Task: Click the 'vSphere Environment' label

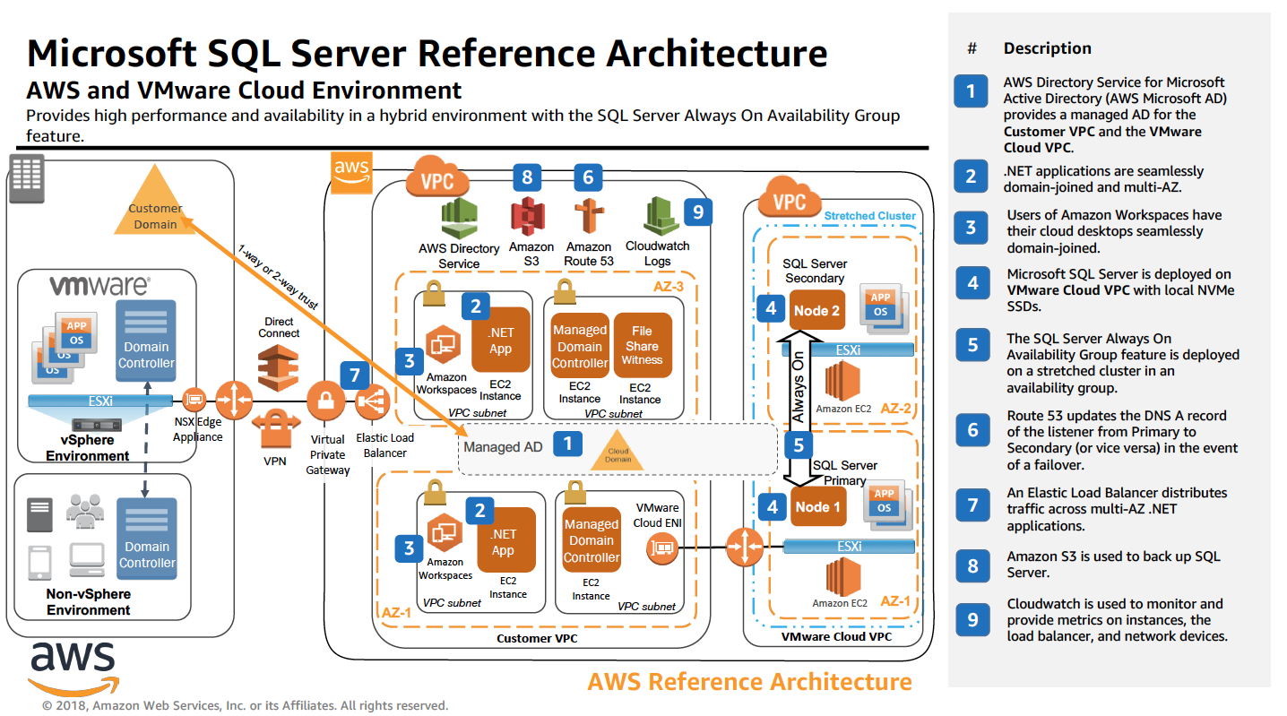Action: tap(88, 448)
